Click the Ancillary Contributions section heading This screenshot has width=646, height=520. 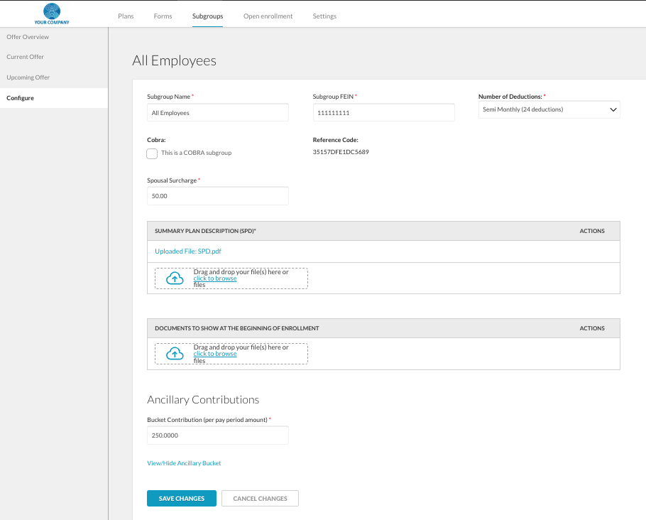(203, 399)
